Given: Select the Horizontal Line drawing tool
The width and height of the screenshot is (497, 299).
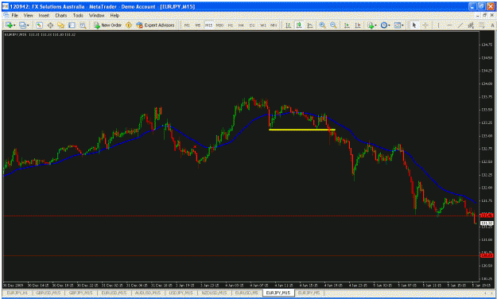Looking at the screenshot, I should click(x=449, y=25).
